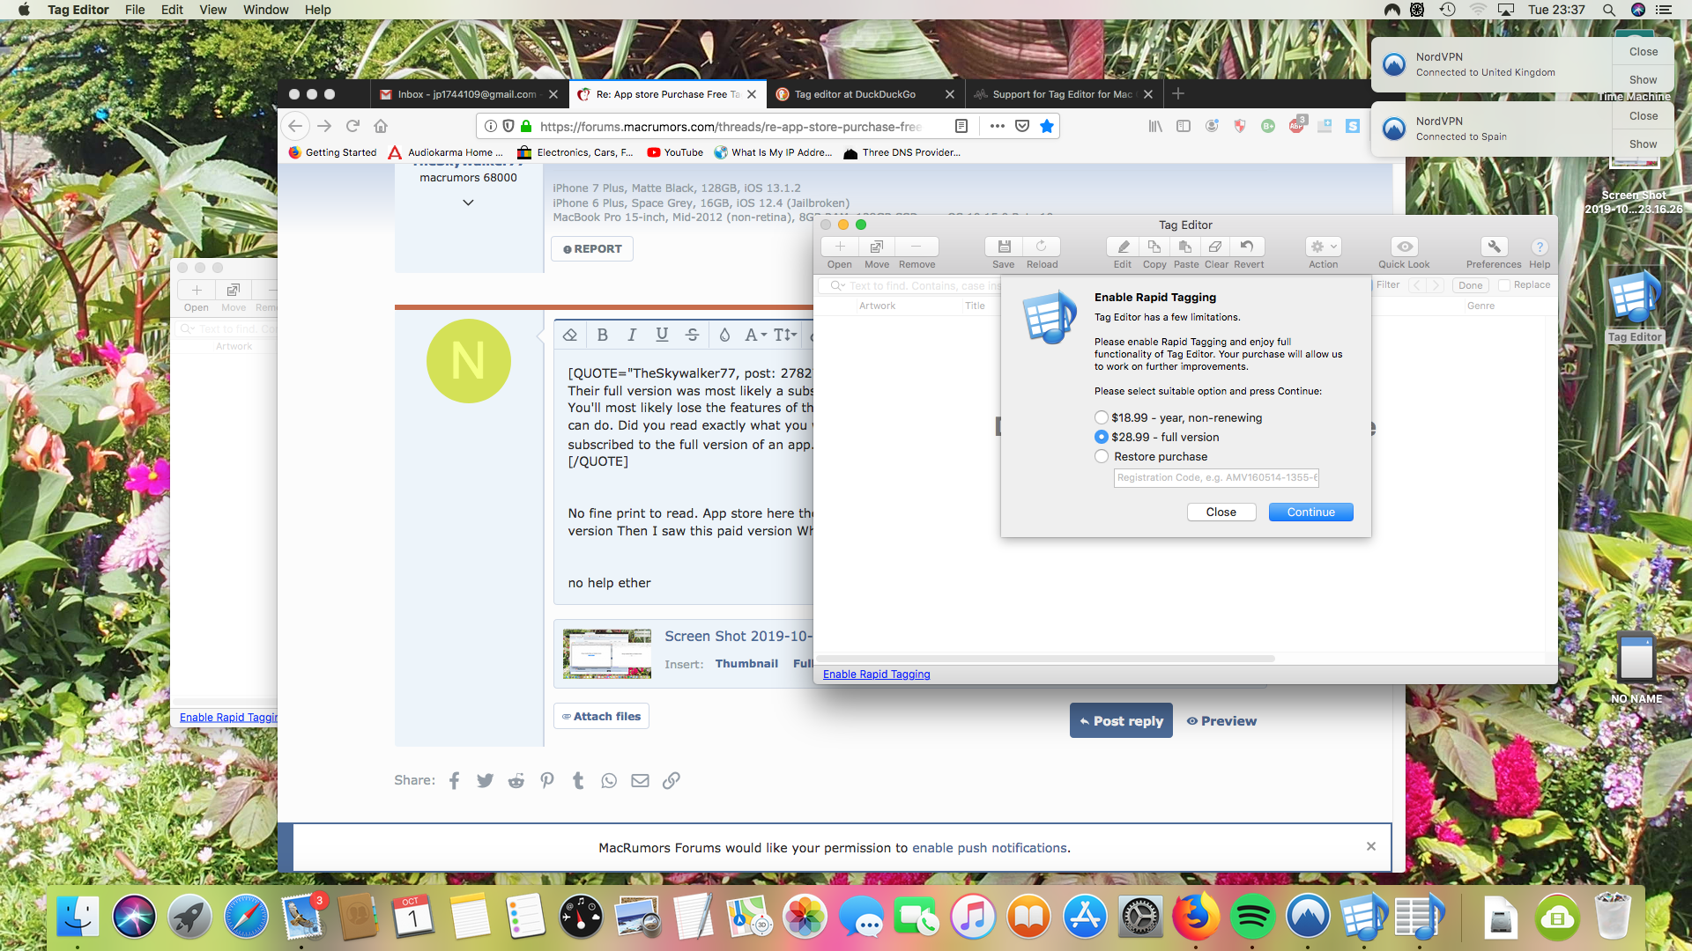
Task: Toggle underline formatting in the forum editor
Action: pos(662,335)
